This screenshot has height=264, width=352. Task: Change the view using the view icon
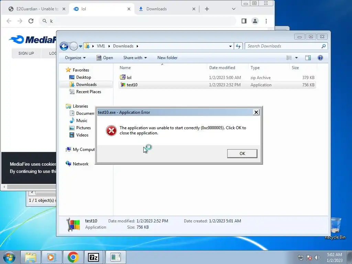pos(289,58)
